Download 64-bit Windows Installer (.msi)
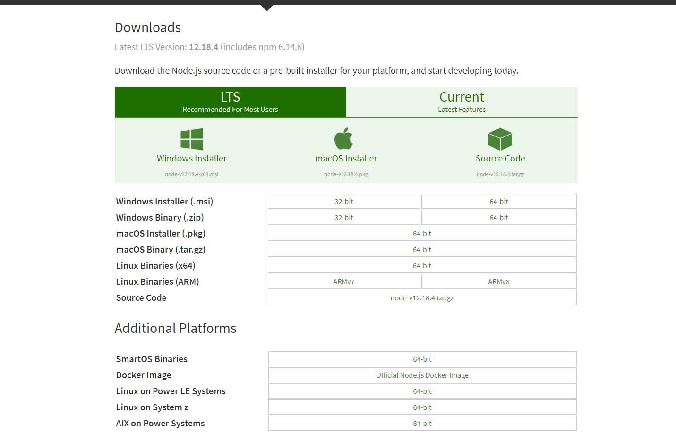This screenshot has width=676, height=441. 499,201
